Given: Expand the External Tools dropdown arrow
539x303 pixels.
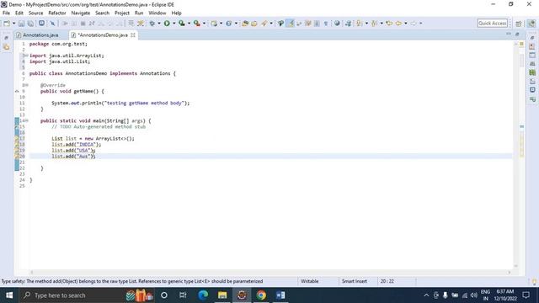Looking at the screenshot, I should 204,24.
